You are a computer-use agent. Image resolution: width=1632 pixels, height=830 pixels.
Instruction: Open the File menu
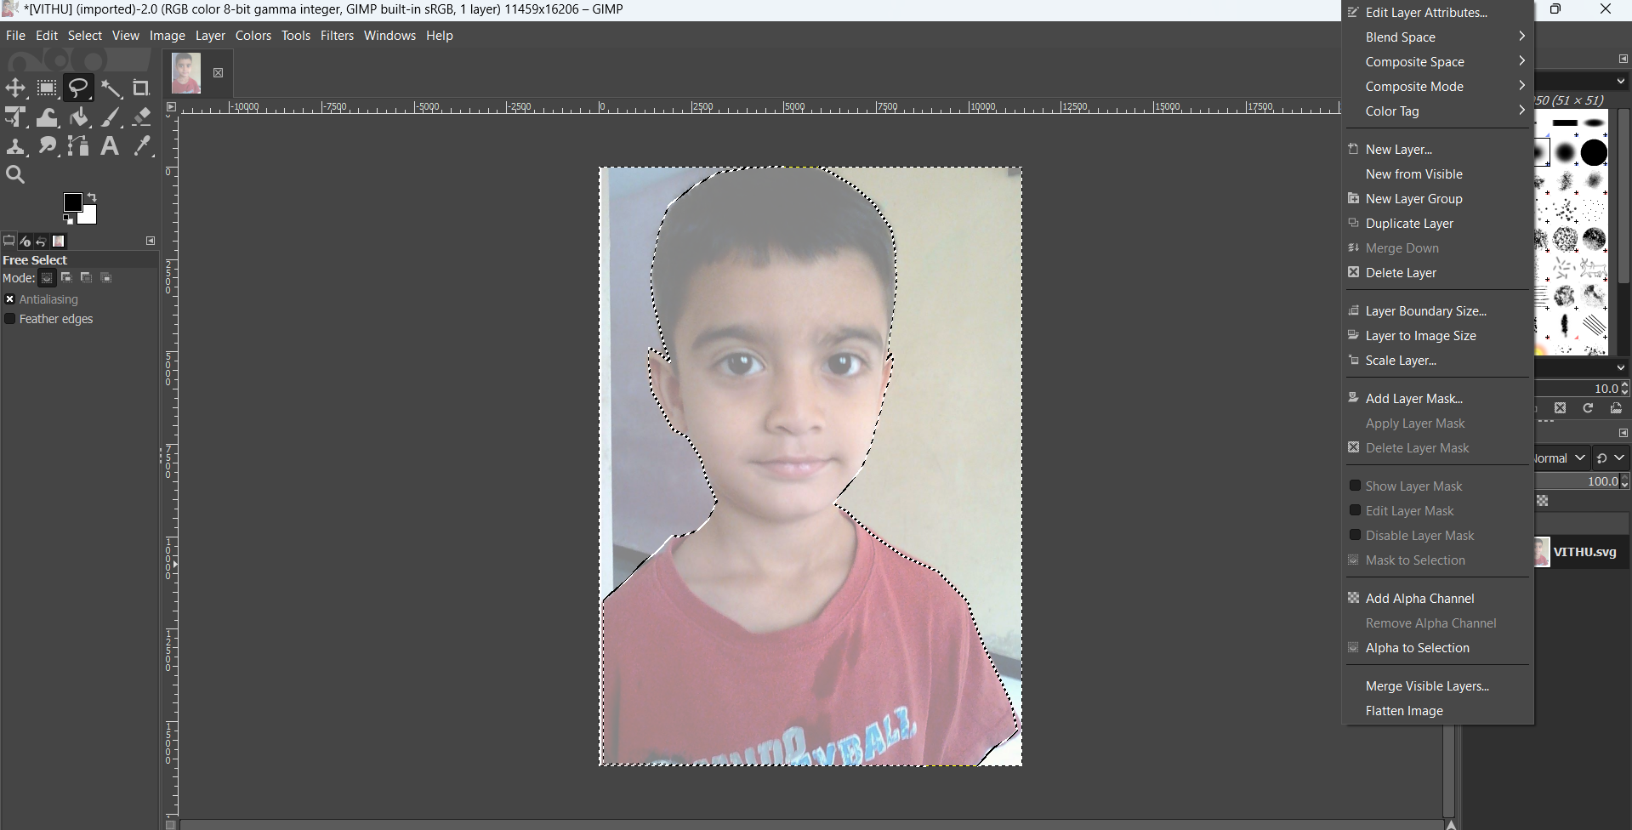pos(15,36)
